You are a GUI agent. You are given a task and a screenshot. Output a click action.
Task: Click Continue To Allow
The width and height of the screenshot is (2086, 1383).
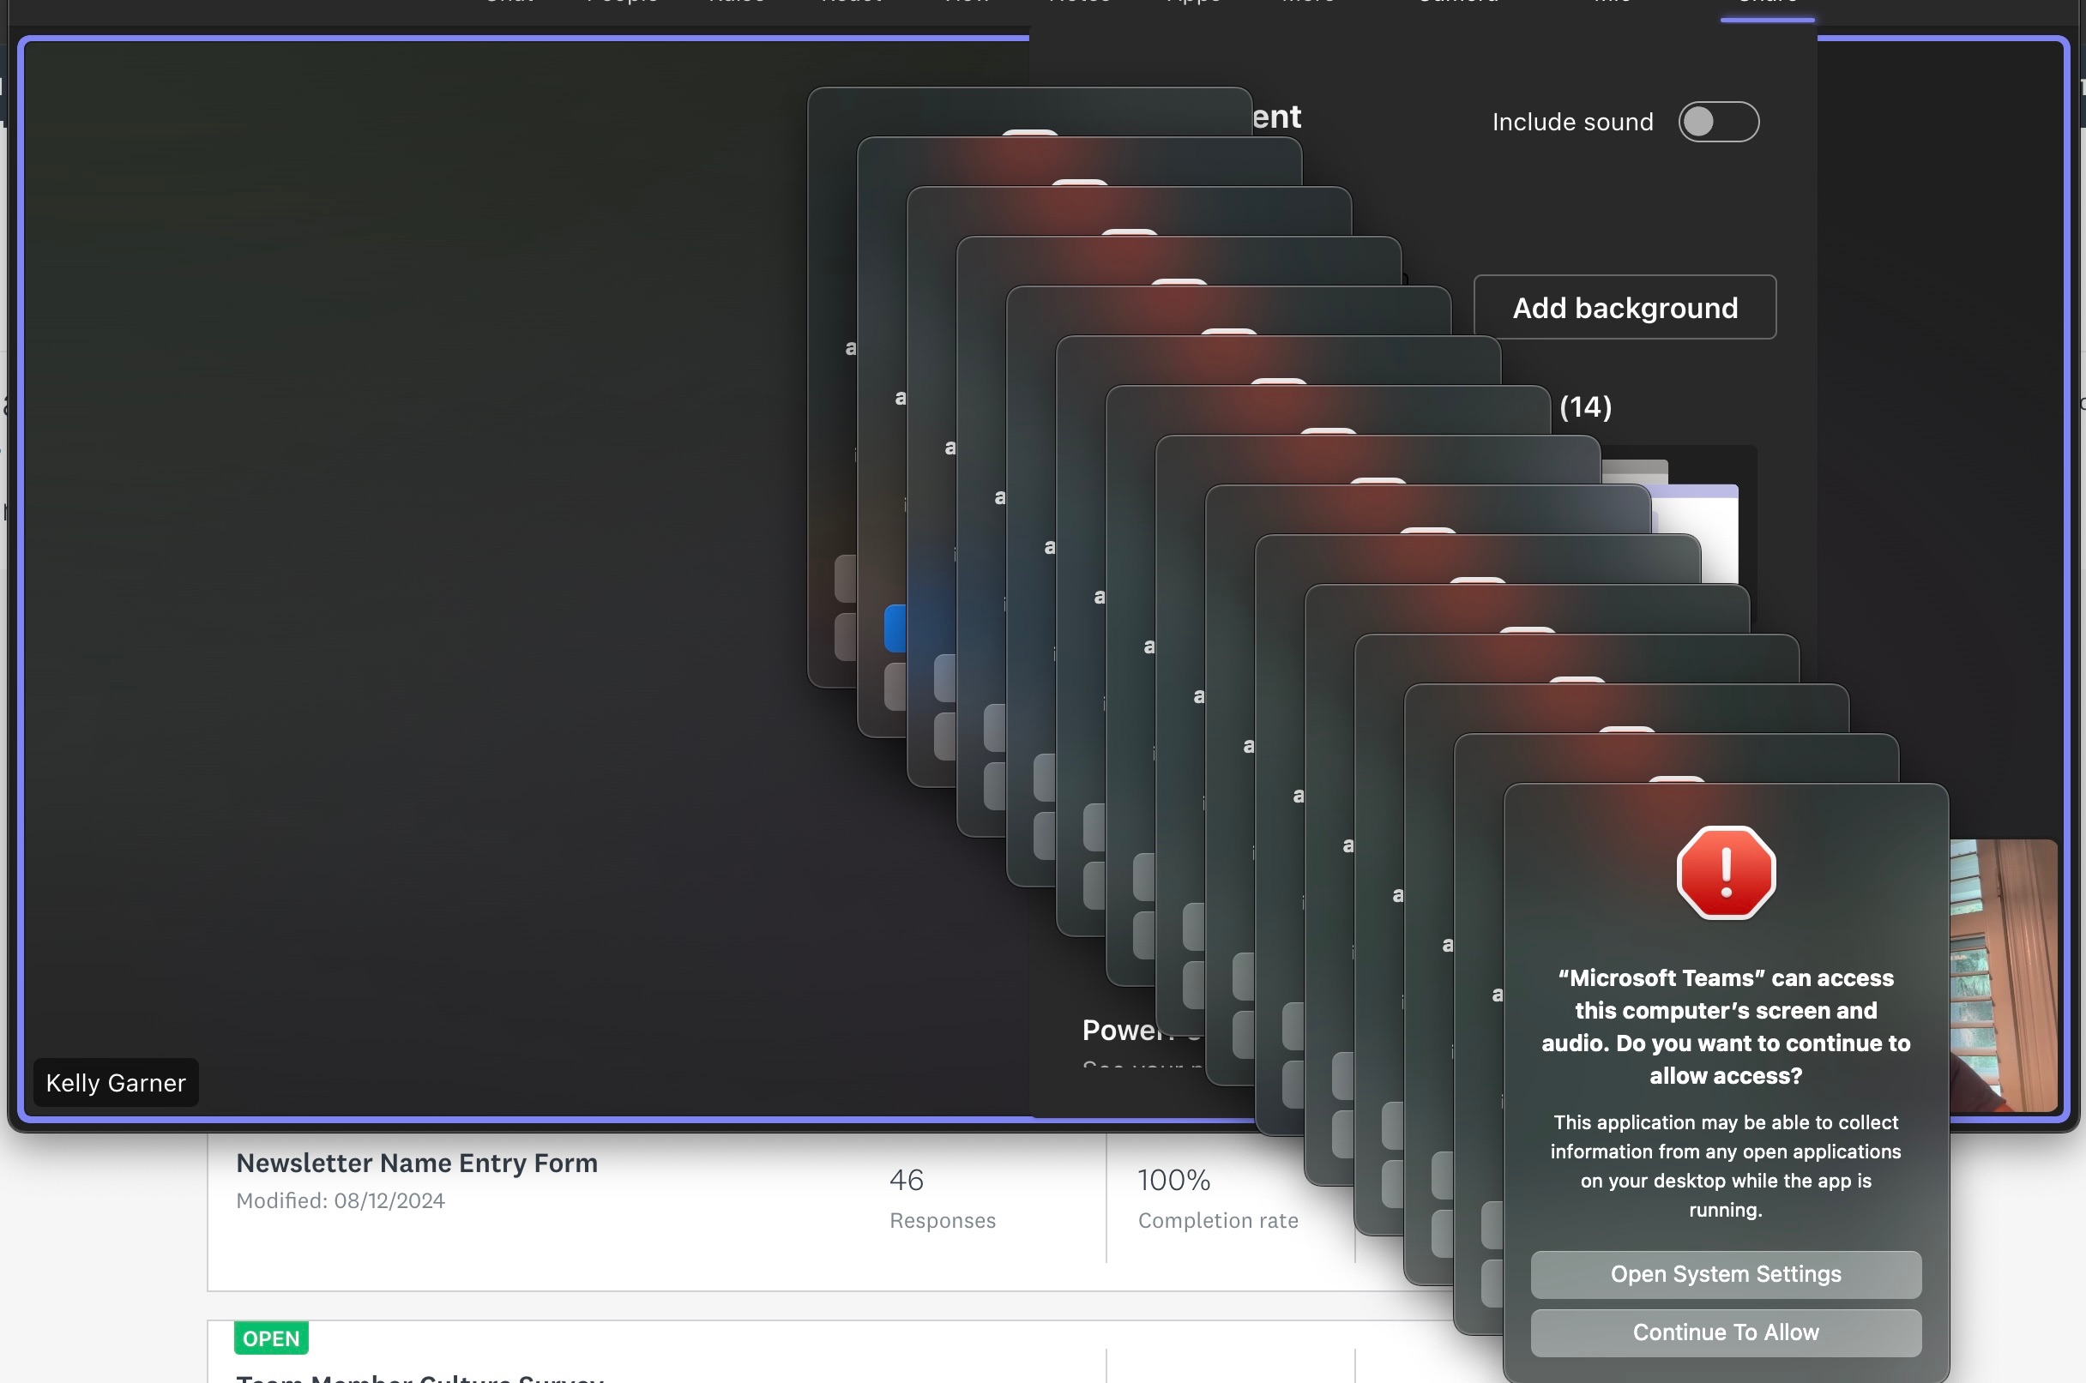point(1725,1332)
